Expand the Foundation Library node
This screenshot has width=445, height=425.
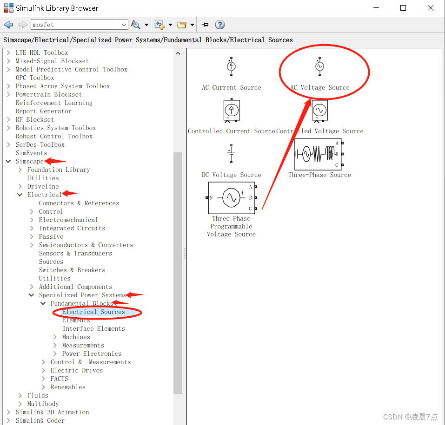(20, 170)
